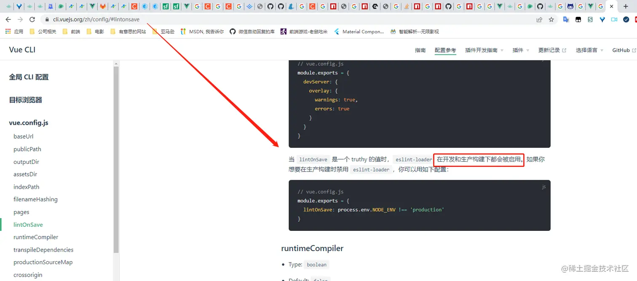View site info via the lock icon
The image size is (637, 281).
(47, 19)
